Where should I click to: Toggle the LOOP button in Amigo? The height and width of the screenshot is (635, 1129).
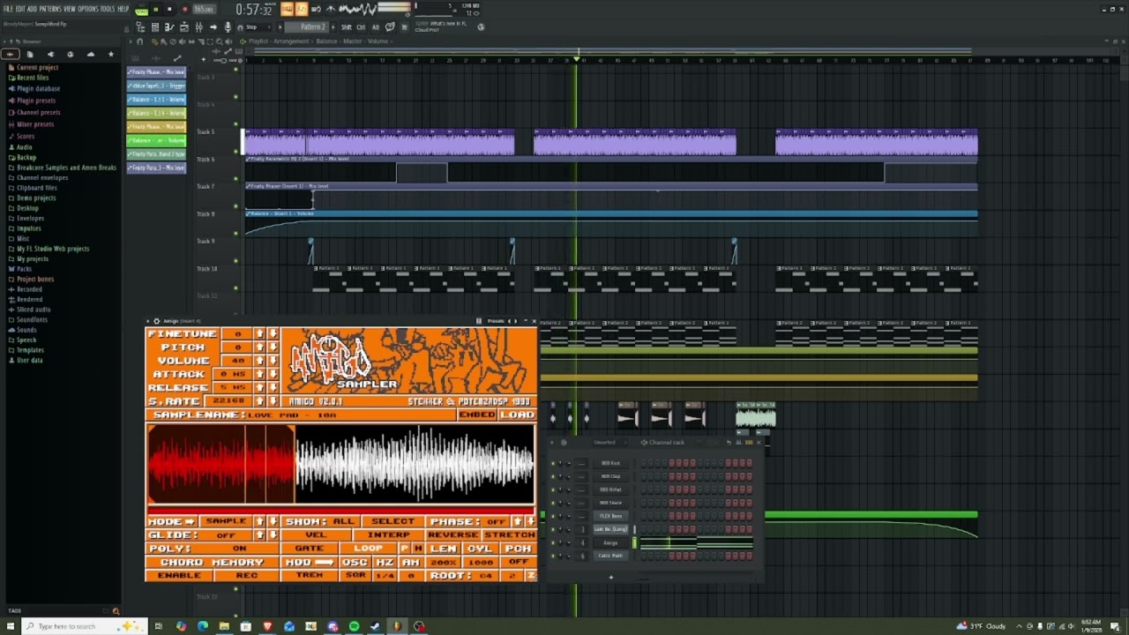point(368,549)
